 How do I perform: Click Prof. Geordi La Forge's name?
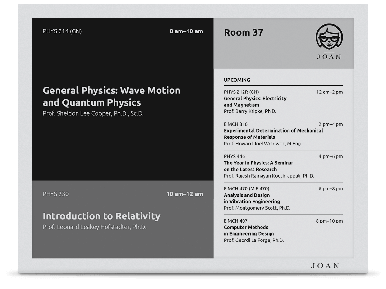(254, 240)
